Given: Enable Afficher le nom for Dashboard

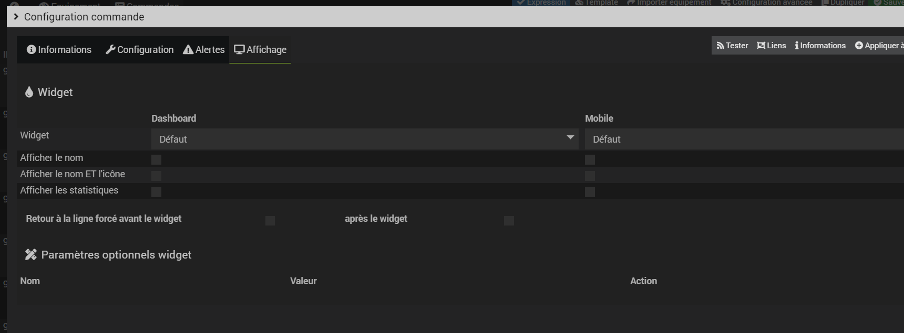Looking at the screenshot, I should (x=156, y=159).
